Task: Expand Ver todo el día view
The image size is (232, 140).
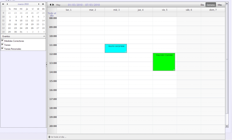Action: (x=57, y=137)
